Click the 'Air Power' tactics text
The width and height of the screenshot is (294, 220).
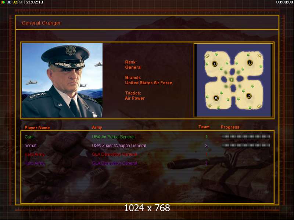click(135, 98)
